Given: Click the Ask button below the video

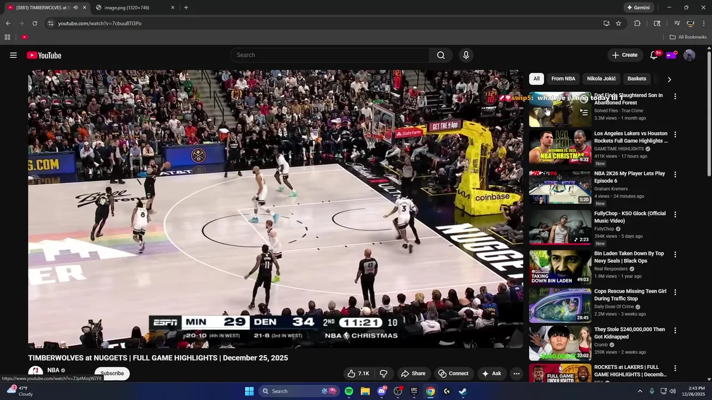Looking at the screenshot, I should (x=492, y=373).
